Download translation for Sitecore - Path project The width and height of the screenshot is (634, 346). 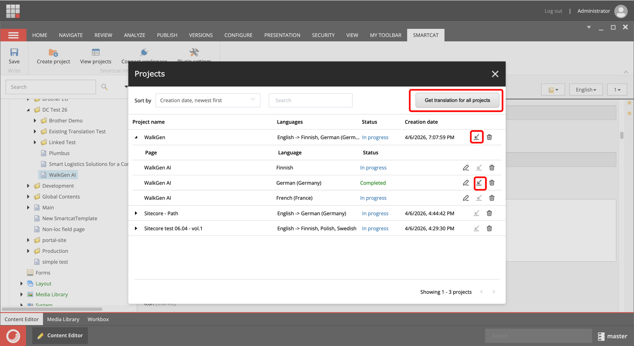477,213
